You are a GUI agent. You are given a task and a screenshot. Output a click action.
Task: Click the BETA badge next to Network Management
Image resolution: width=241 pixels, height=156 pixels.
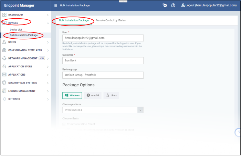[x=42, y=58]
